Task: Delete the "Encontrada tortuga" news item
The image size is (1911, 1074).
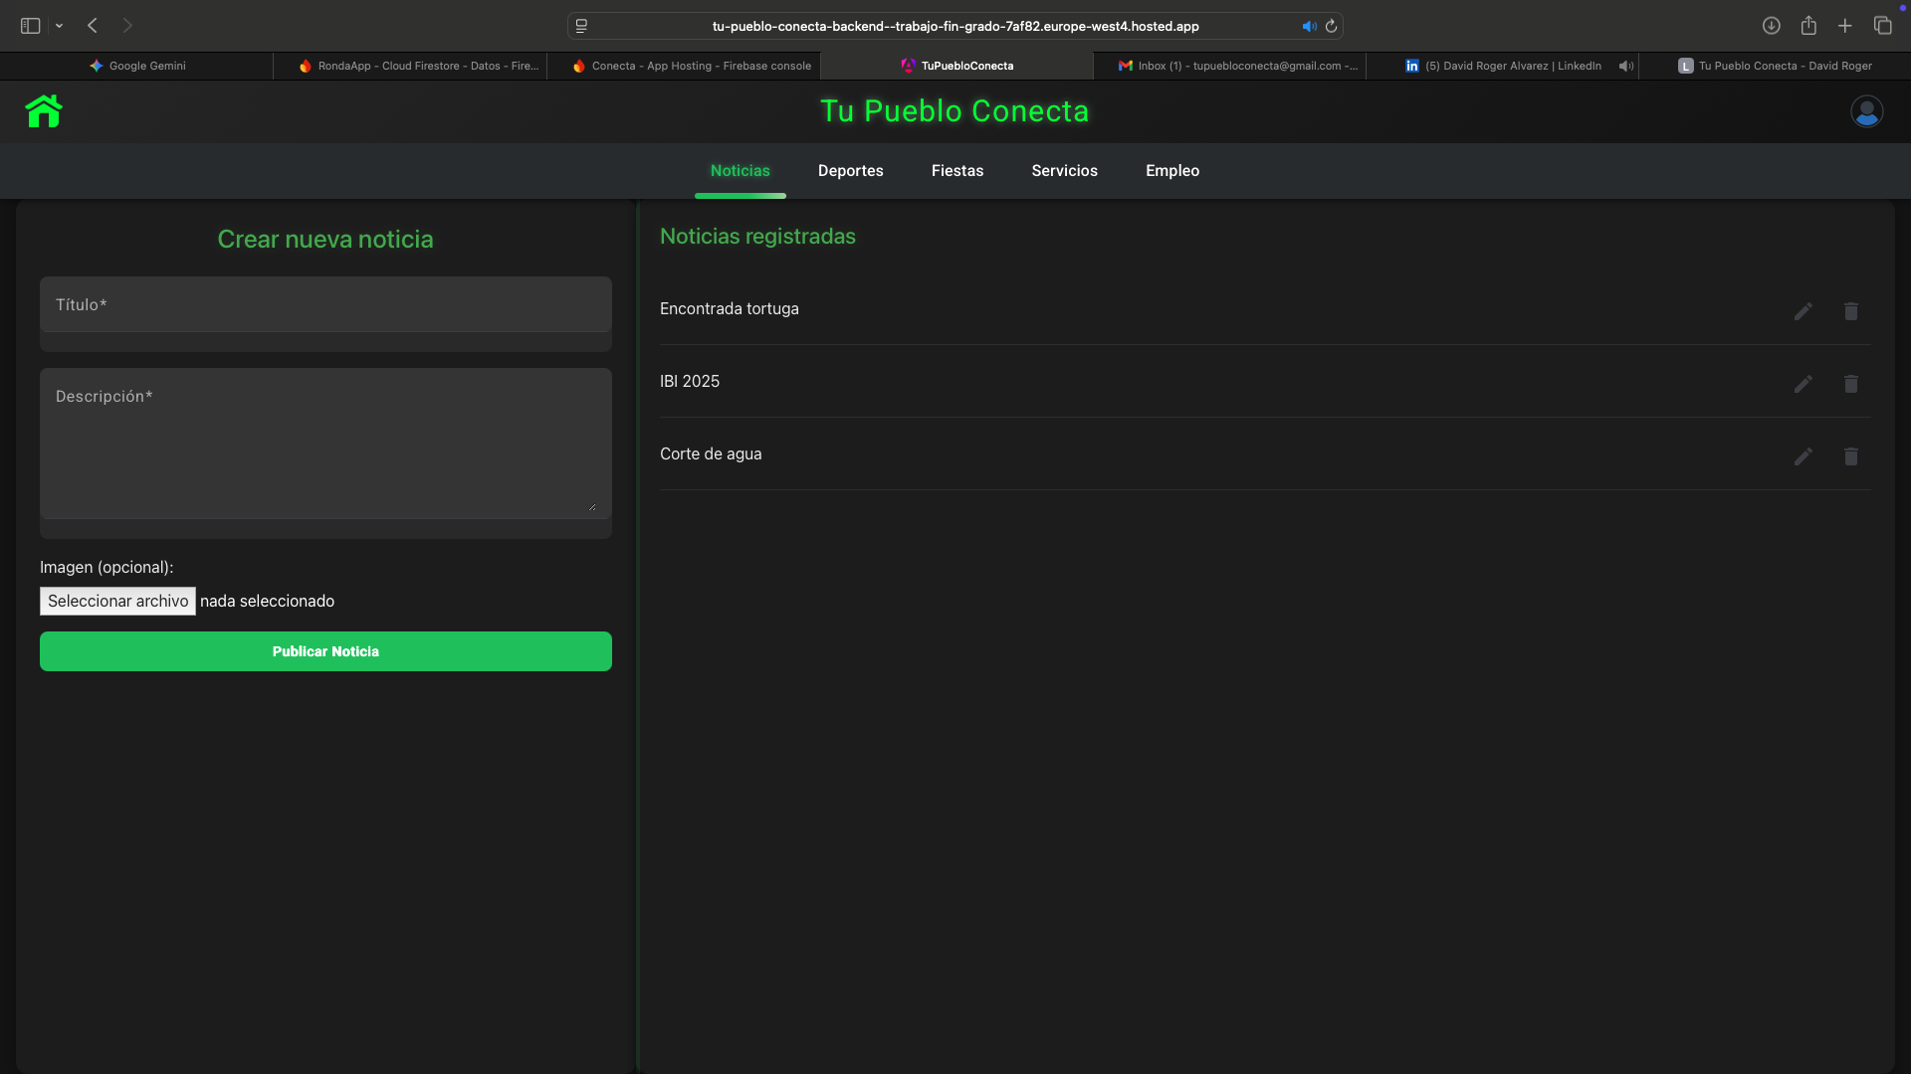Action: click(1851, 311)
